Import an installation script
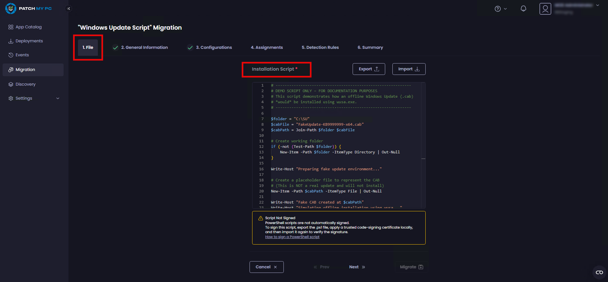The width and height of the screenshot is (608, 282). 409,69
